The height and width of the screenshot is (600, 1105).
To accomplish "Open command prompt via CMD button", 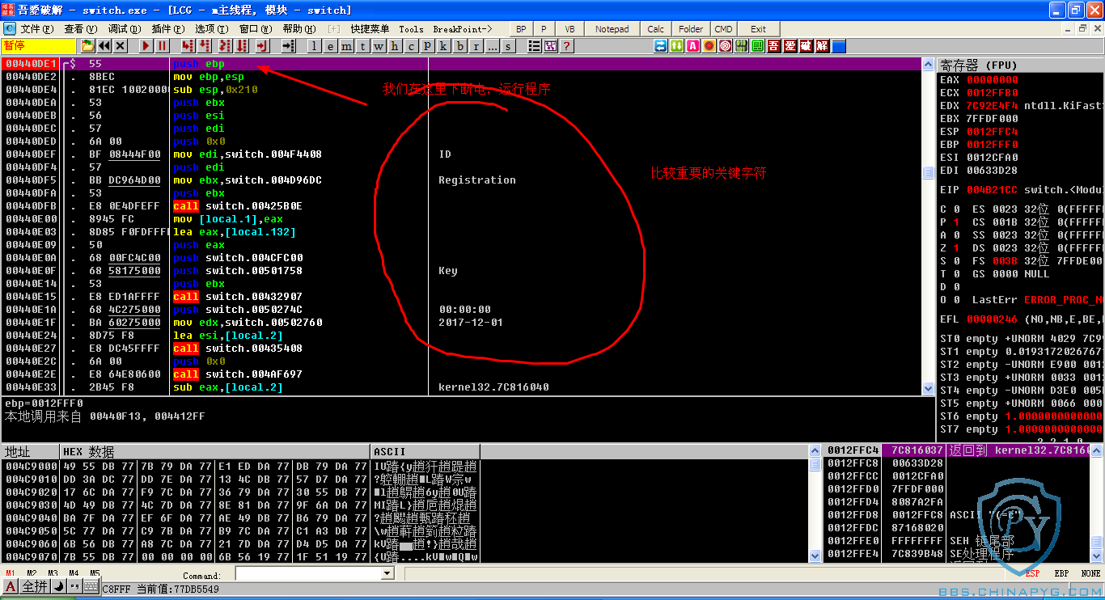I will (723, 29).
